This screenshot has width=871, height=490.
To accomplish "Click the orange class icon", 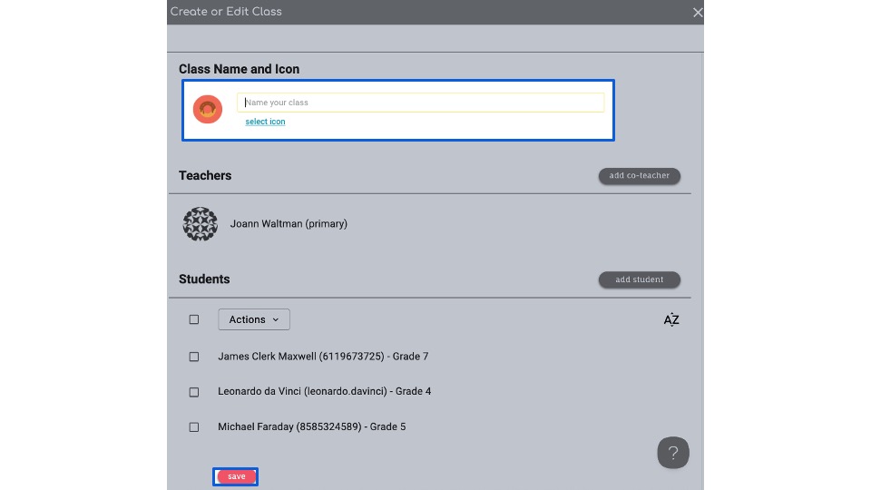I will click(x=207, y=109).
